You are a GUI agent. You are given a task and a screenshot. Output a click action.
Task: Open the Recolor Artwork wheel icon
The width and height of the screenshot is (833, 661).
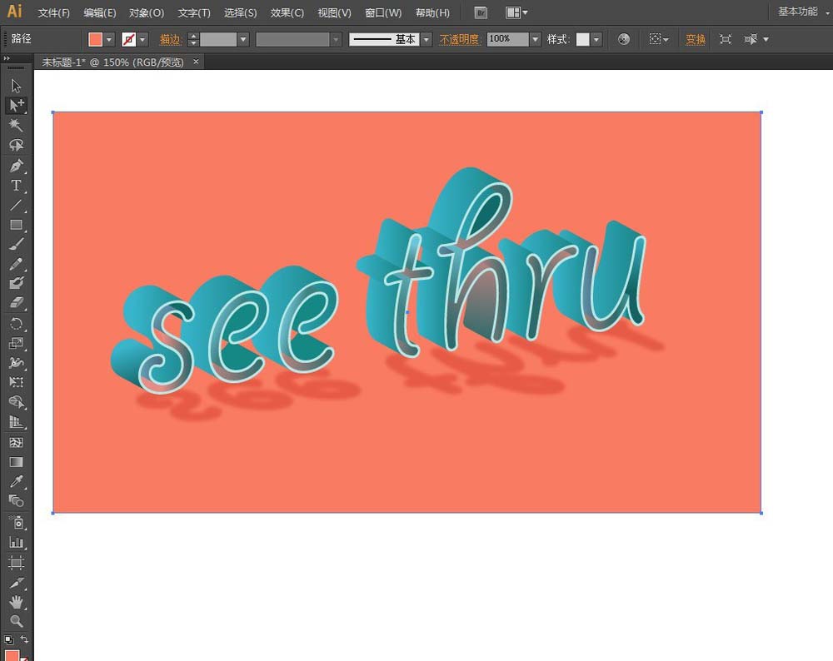coord(624,39)
